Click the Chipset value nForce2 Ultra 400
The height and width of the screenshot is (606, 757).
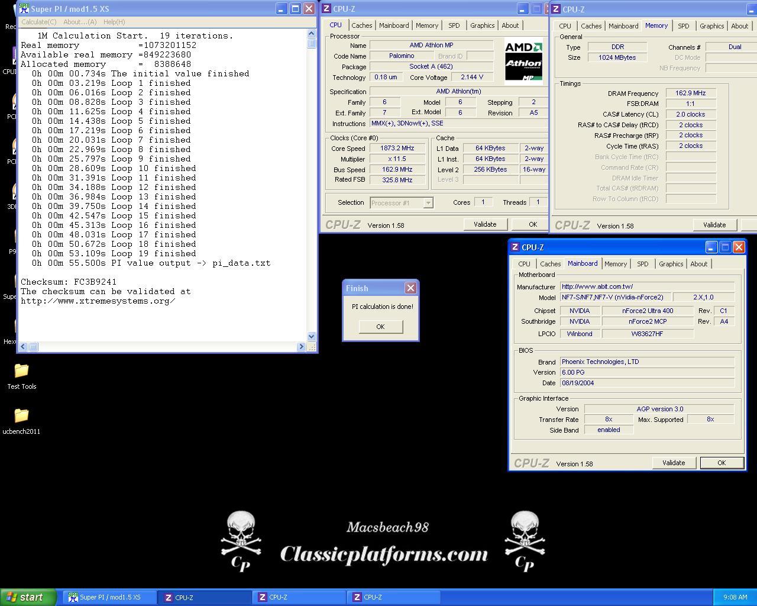(648, 311)
